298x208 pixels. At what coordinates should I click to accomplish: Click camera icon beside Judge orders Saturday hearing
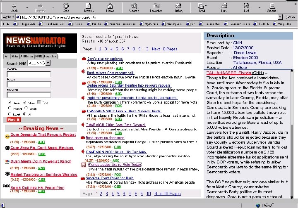tap(84, 83)
